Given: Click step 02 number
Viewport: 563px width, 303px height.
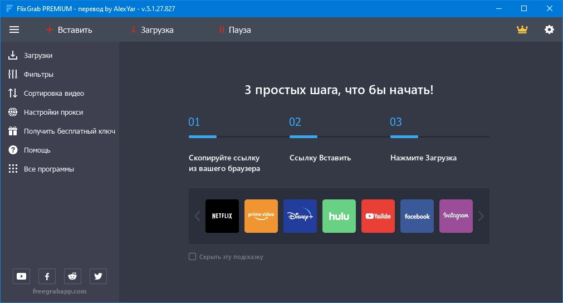Looking at the screenshot, I should (x=295, y=122).
